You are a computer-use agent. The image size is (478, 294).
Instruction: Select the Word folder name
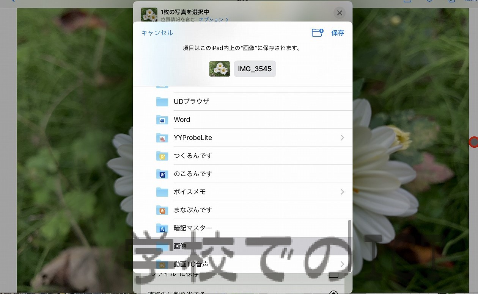click(182, 120)
